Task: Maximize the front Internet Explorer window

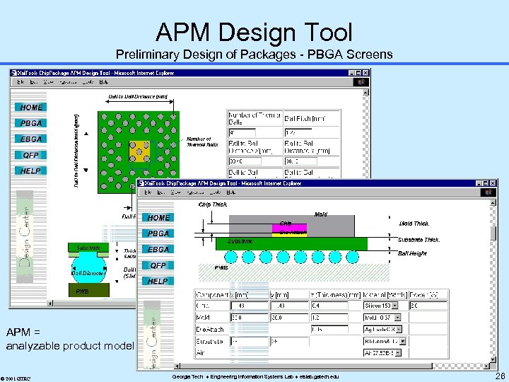Action: coord(486,183)
